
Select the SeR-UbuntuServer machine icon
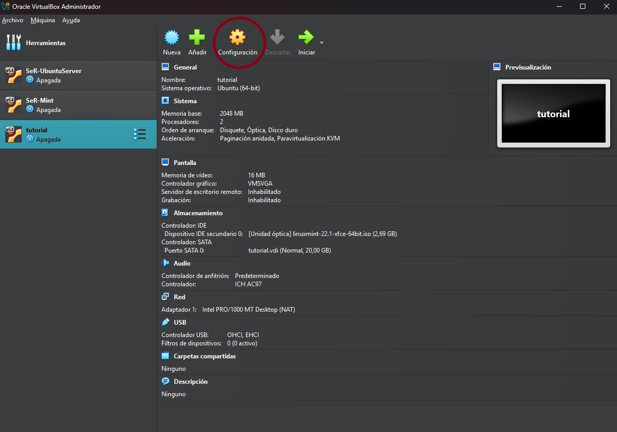click(13, 75)
